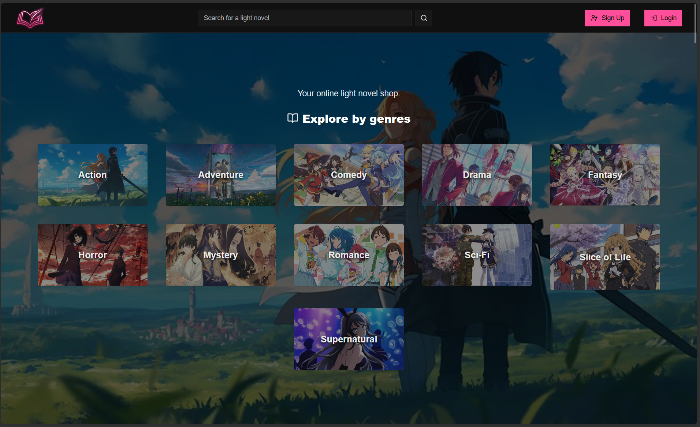Click the arrow icon in Login

[x=654, y=18]
